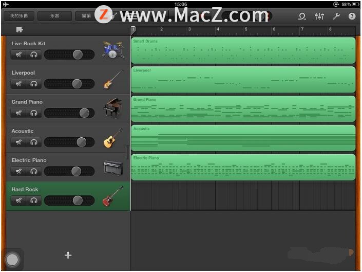Open song sections puzzle-piece icon
This screenshot has width=362, height=272.
20,30
